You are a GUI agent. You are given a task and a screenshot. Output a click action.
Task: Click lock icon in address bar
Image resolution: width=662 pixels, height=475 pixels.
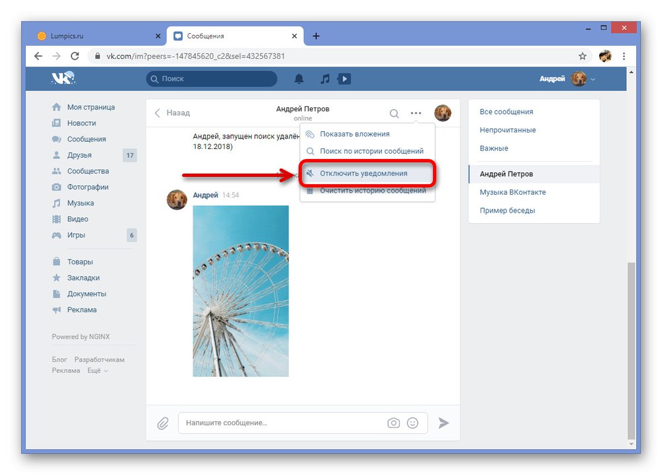(97, 56)
